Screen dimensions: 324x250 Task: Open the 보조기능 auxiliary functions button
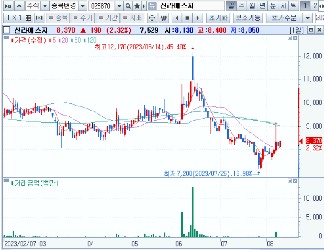[248, 18]
